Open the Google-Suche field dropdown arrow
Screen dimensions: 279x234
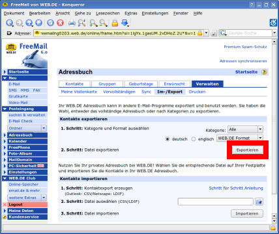274,33
